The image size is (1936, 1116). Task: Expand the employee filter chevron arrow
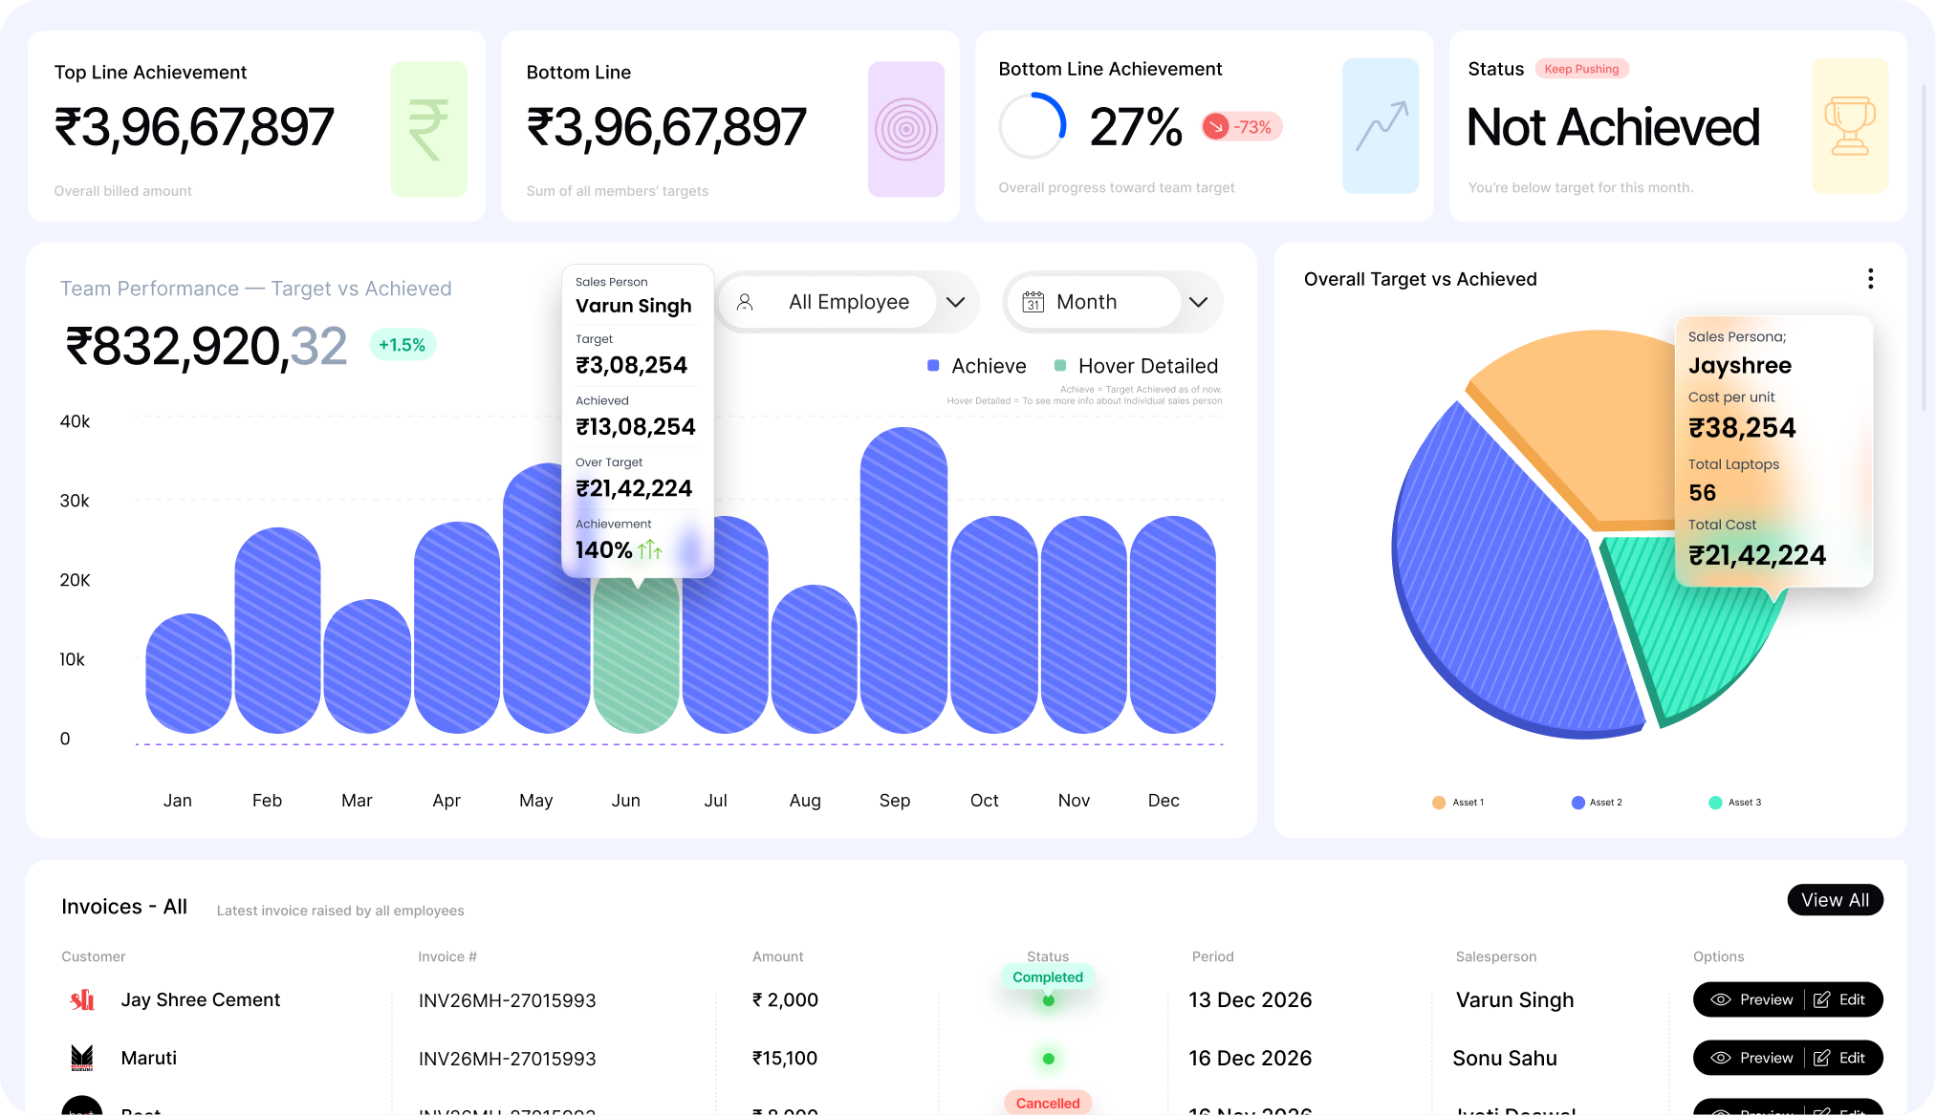pos(955,302)
